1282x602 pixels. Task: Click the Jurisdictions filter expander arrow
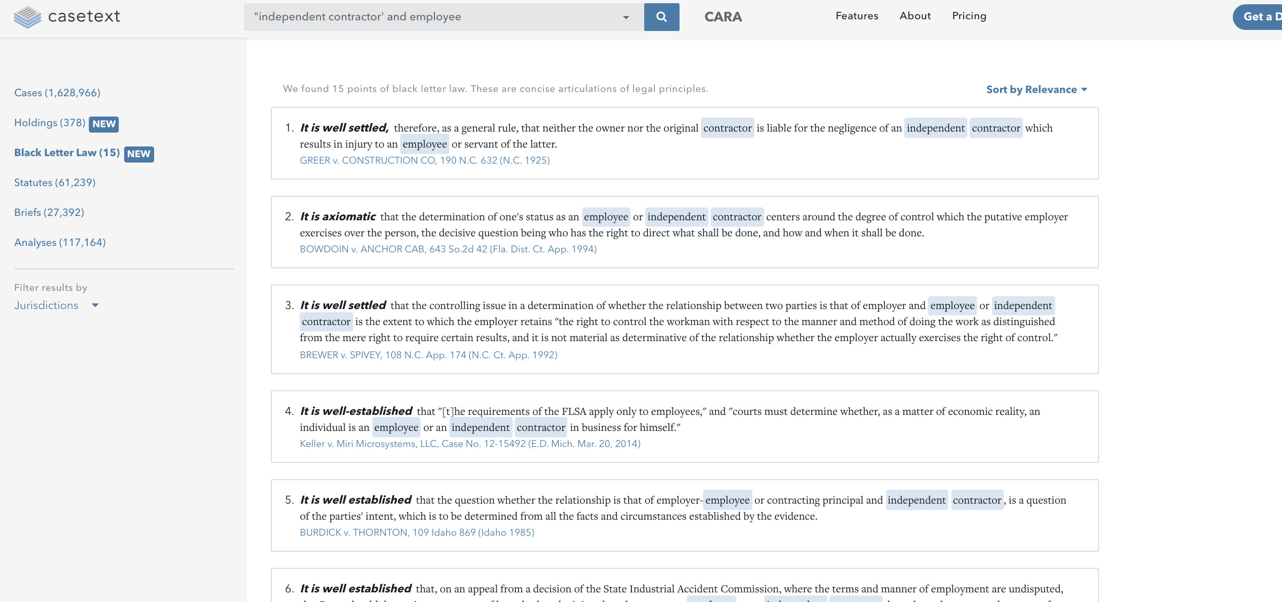(96, 305)
